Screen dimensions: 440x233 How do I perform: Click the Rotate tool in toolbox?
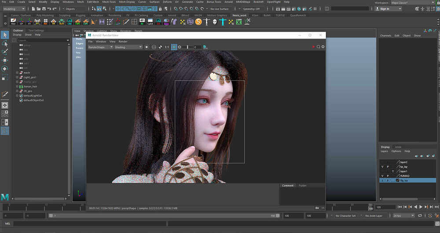5,68
